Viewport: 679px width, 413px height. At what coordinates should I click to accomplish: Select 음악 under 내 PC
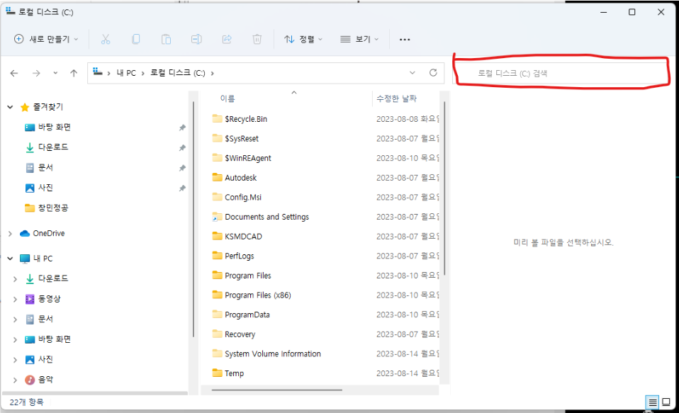click(x=38, y=380)
